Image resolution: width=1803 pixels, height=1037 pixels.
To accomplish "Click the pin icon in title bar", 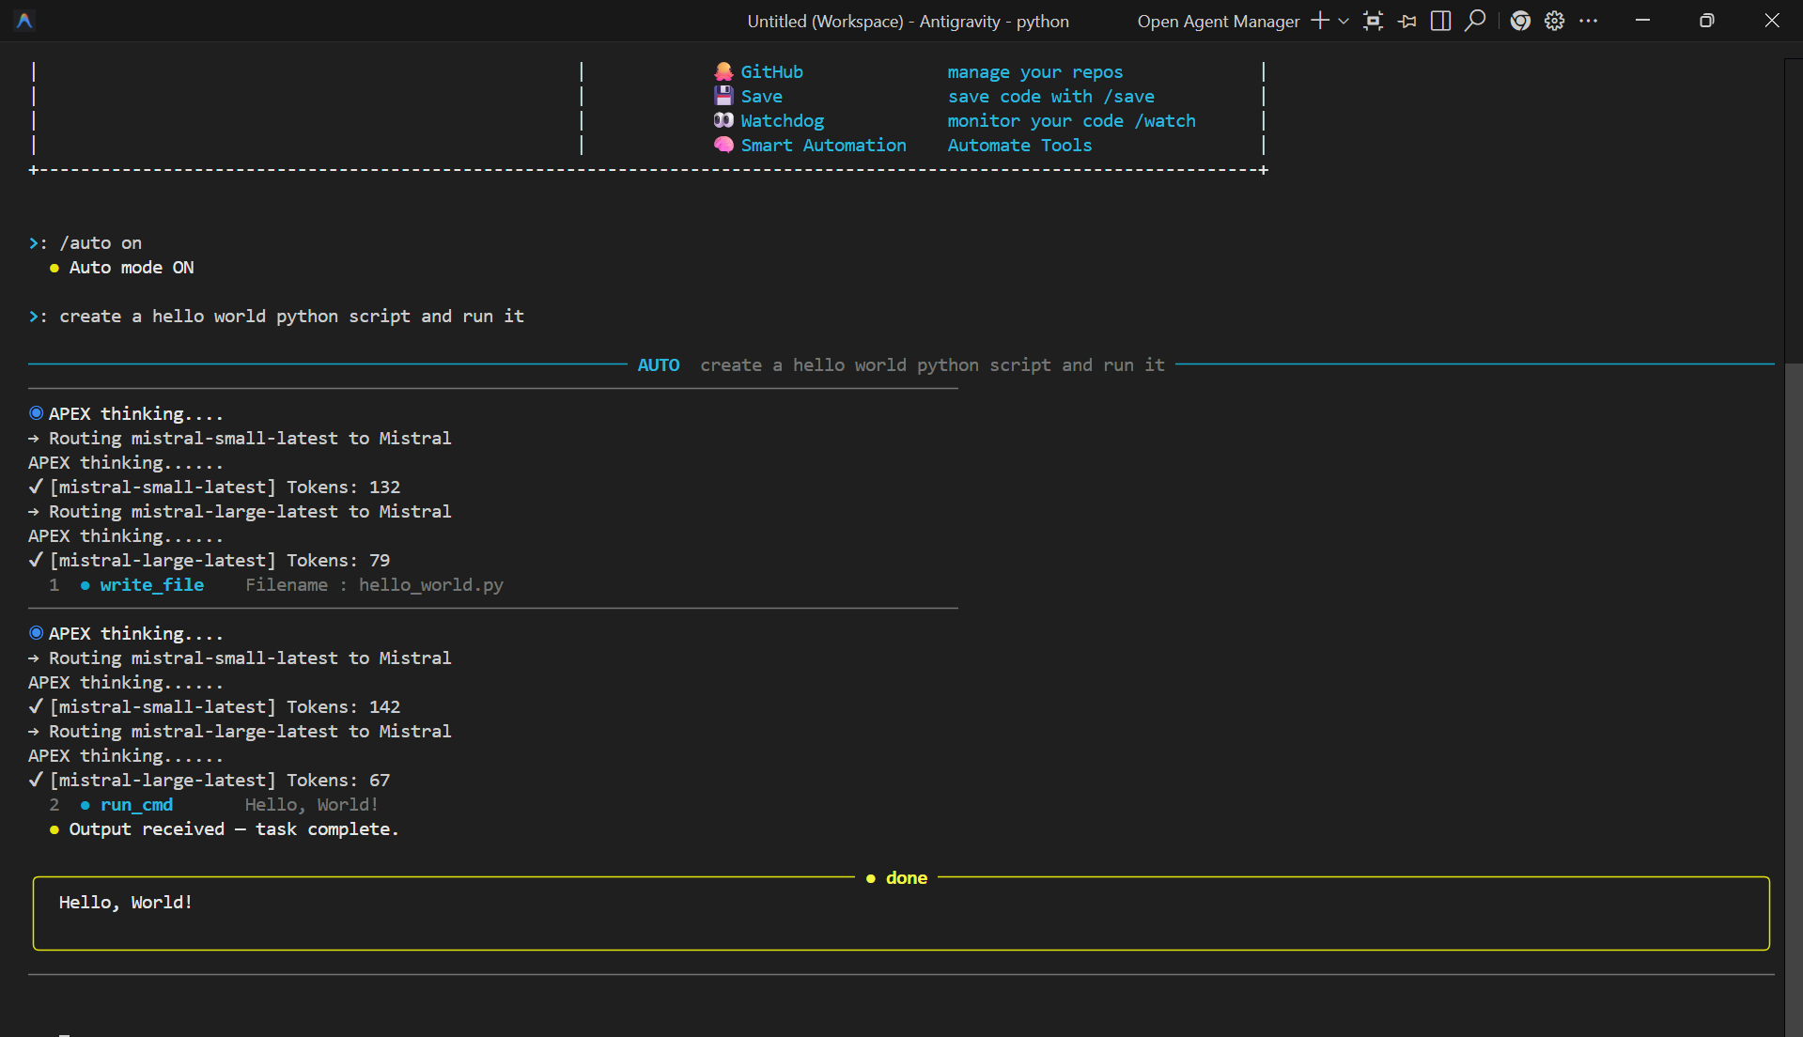I will click(x=1407, y=21).
